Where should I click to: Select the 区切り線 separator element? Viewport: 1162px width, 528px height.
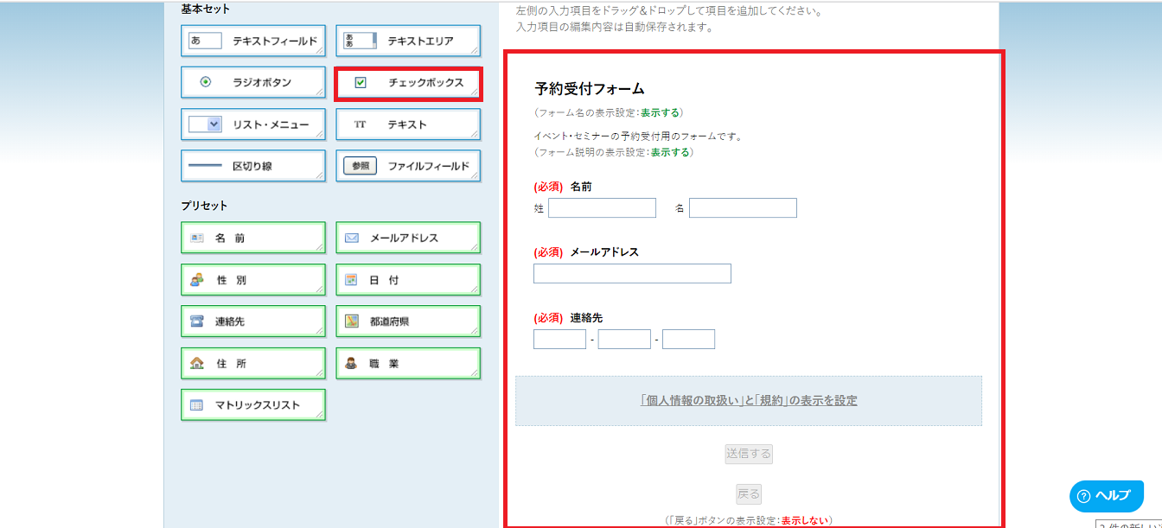[253, 166]
